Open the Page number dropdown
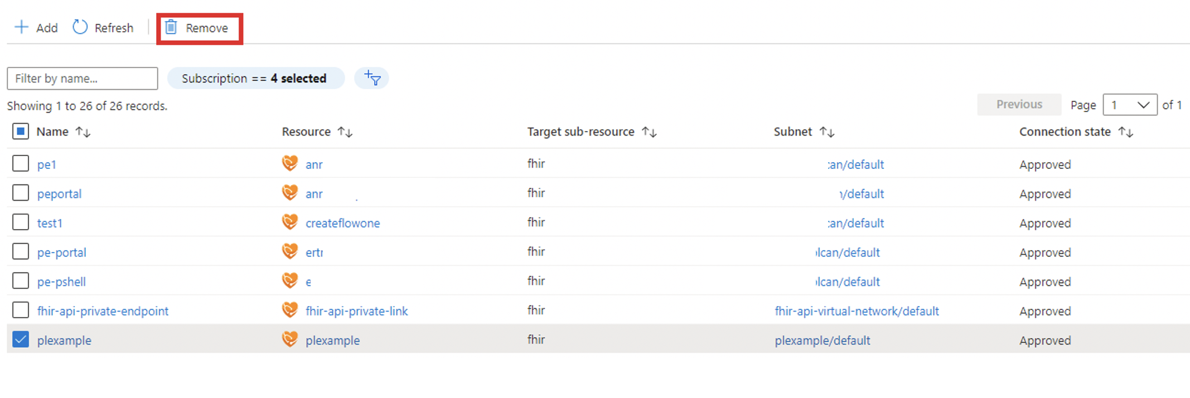 [1130, 105]
